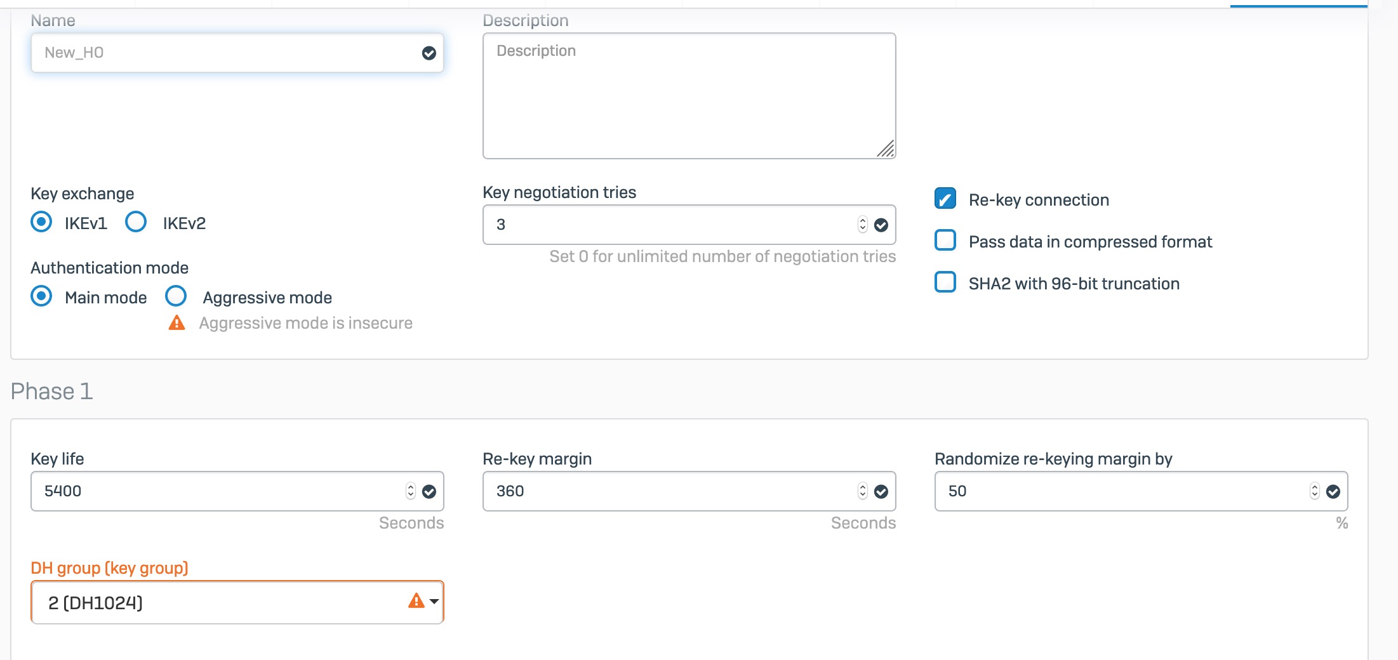Click the Name input field New_HO
This screenshot has height=660, width=1398.
(237, 53)
